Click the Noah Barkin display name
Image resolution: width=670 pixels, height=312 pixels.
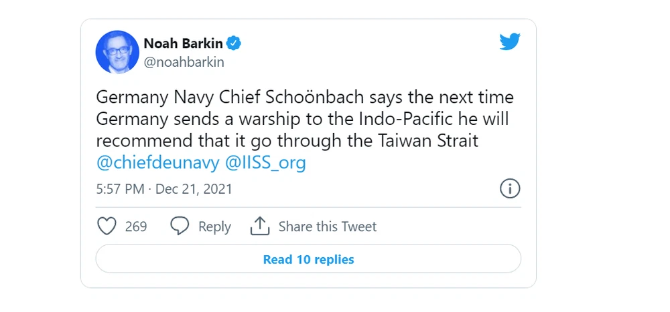[x=183, y=43]
